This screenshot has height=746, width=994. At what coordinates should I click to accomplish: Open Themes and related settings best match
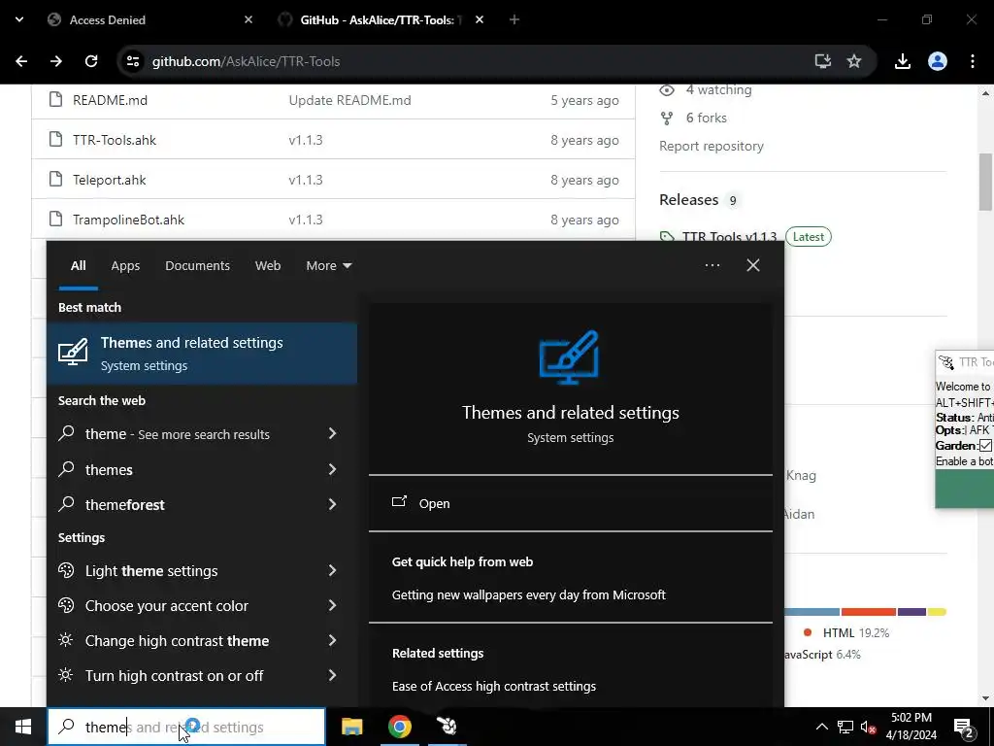(x=202, y=354)
